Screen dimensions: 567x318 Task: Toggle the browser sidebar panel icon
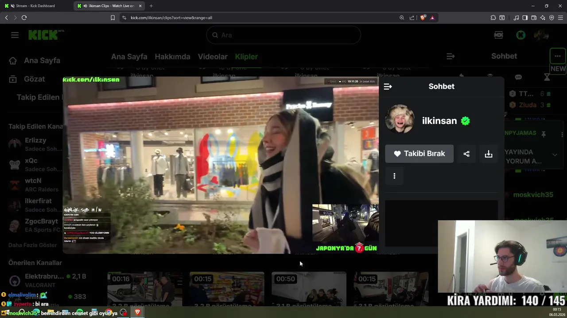click(525, 18)
